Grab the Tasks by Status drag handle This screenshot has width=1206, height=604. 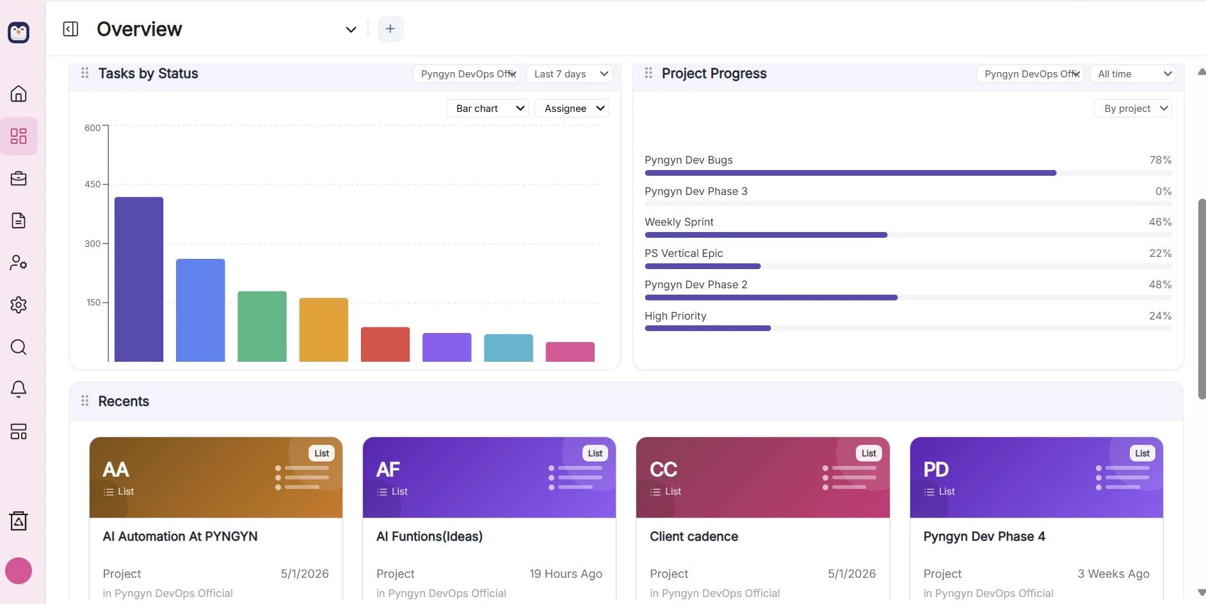(84, 74)
